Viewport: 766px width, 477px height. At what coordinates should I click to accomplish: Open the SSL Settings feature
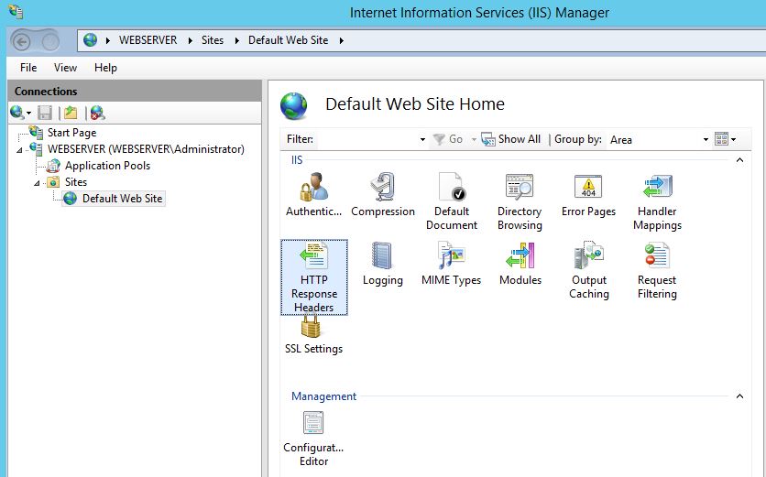pos(313,336)
